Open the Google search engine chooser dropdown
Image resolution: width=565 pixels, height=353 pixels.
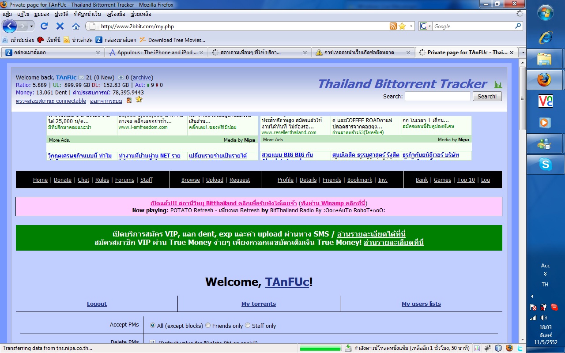(x=429, y=26)
